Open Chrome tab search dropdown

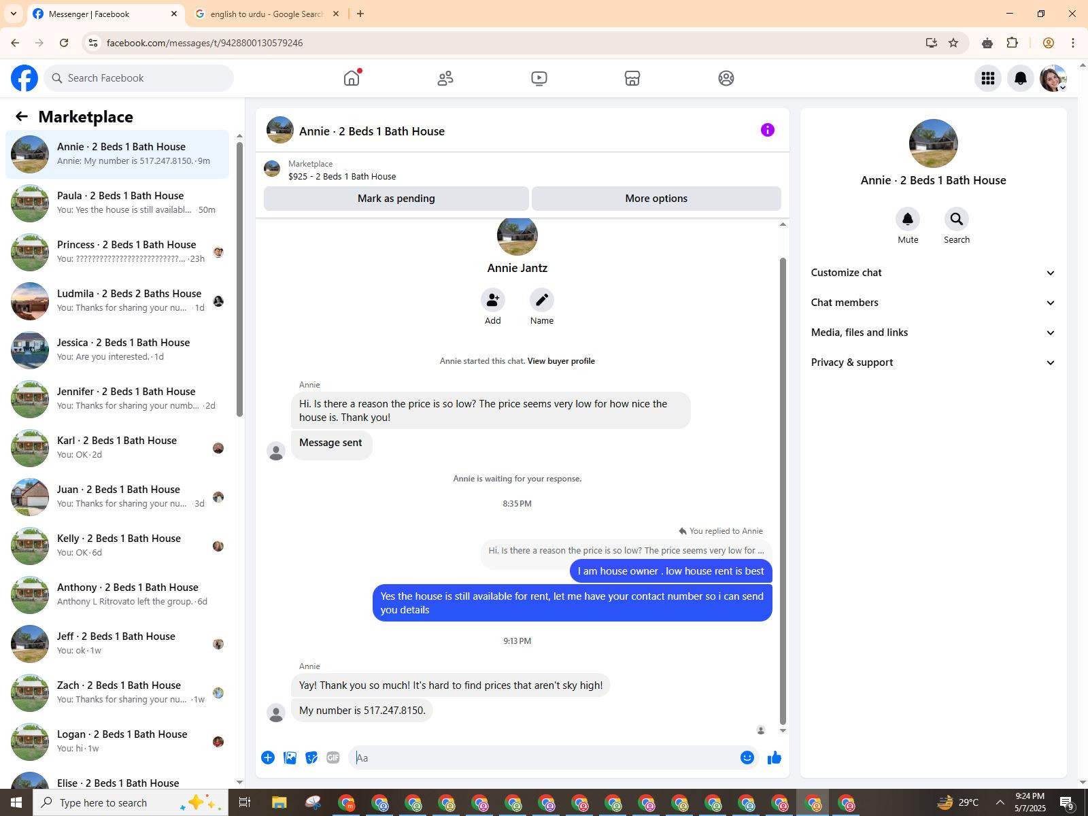point(13,14)
